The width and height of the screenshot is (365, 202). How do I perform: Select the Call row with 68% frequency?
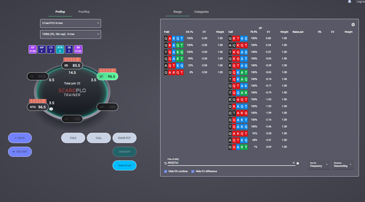click(x=259, y=140)
